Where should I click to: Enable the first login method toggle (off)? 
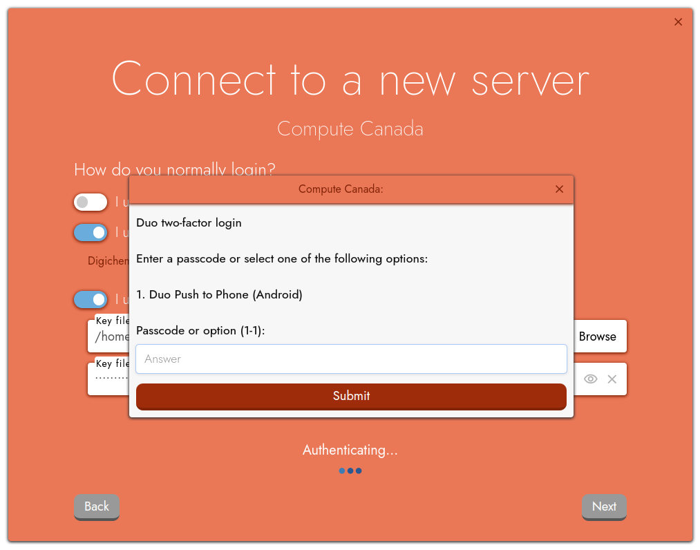click(x=91, y=202)
